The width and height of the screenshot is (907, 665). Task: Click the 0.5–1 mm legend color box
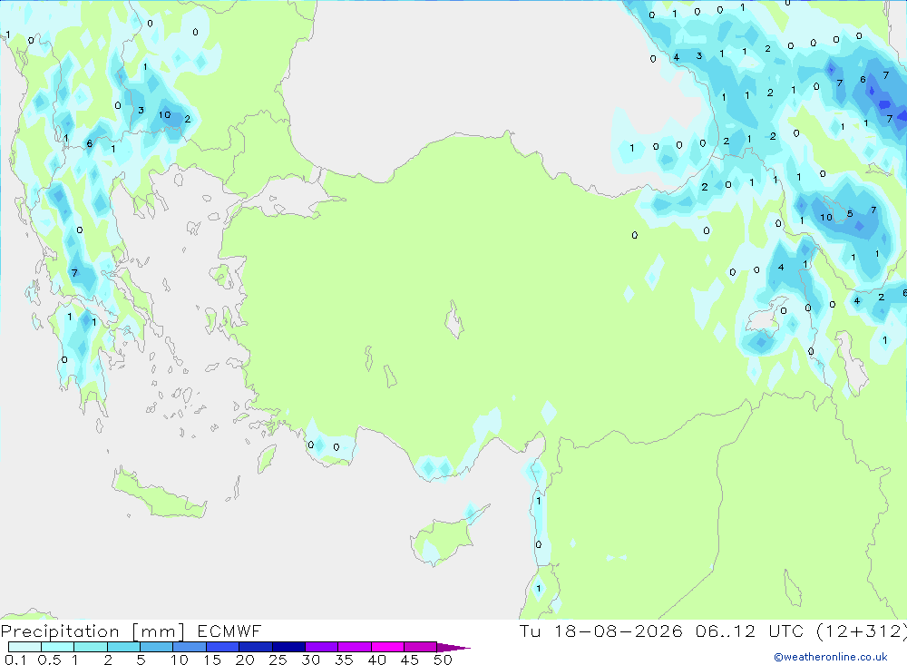pos(58,647)
